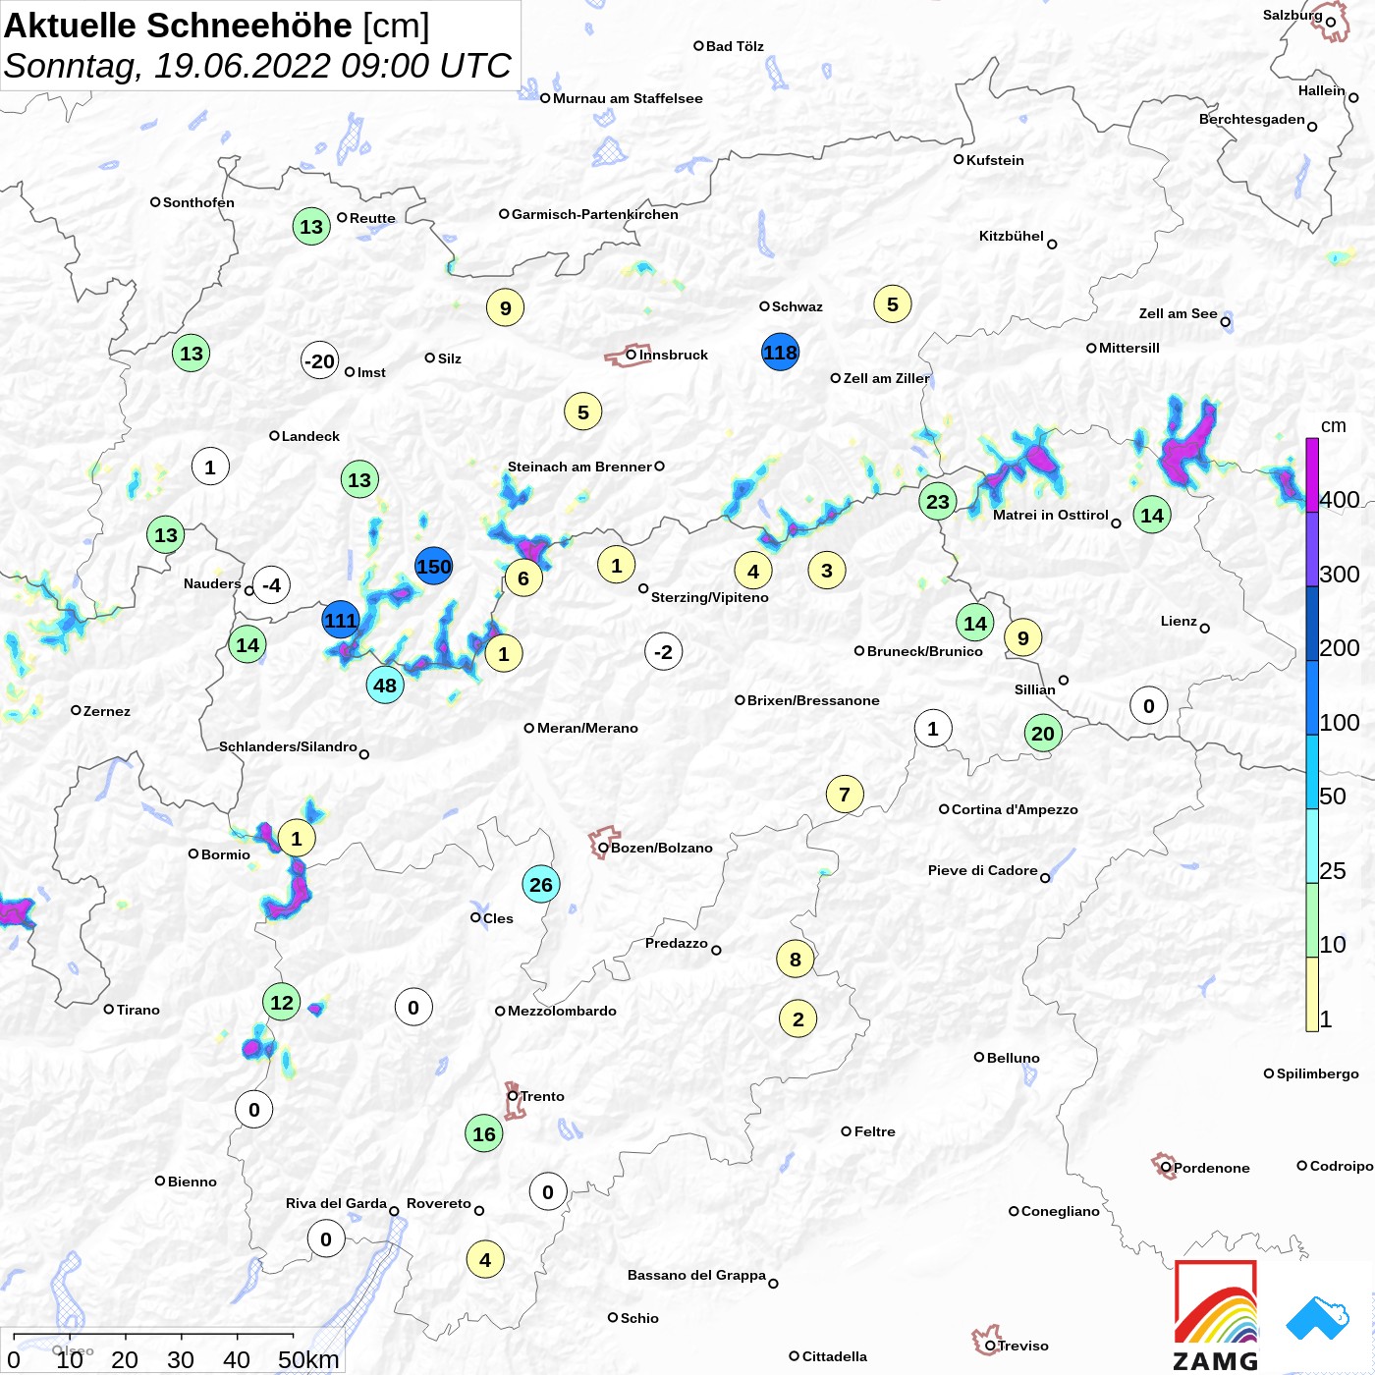This screenshot has width=1375, height=1375.
Task: Select the station marker showing 23 cm
Action: (x=938, y=501)
